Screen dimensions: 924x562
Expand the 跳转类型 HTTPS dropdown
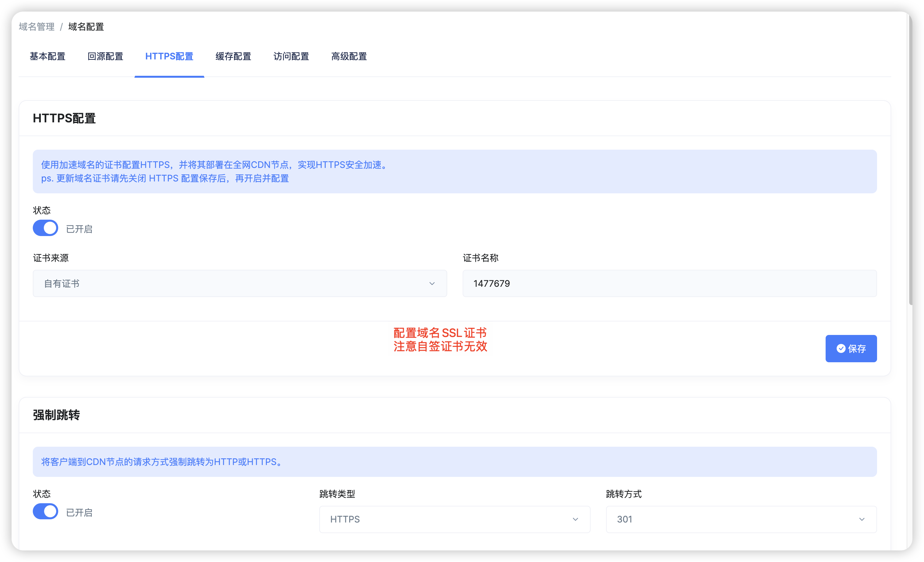(x=454, y=519)
